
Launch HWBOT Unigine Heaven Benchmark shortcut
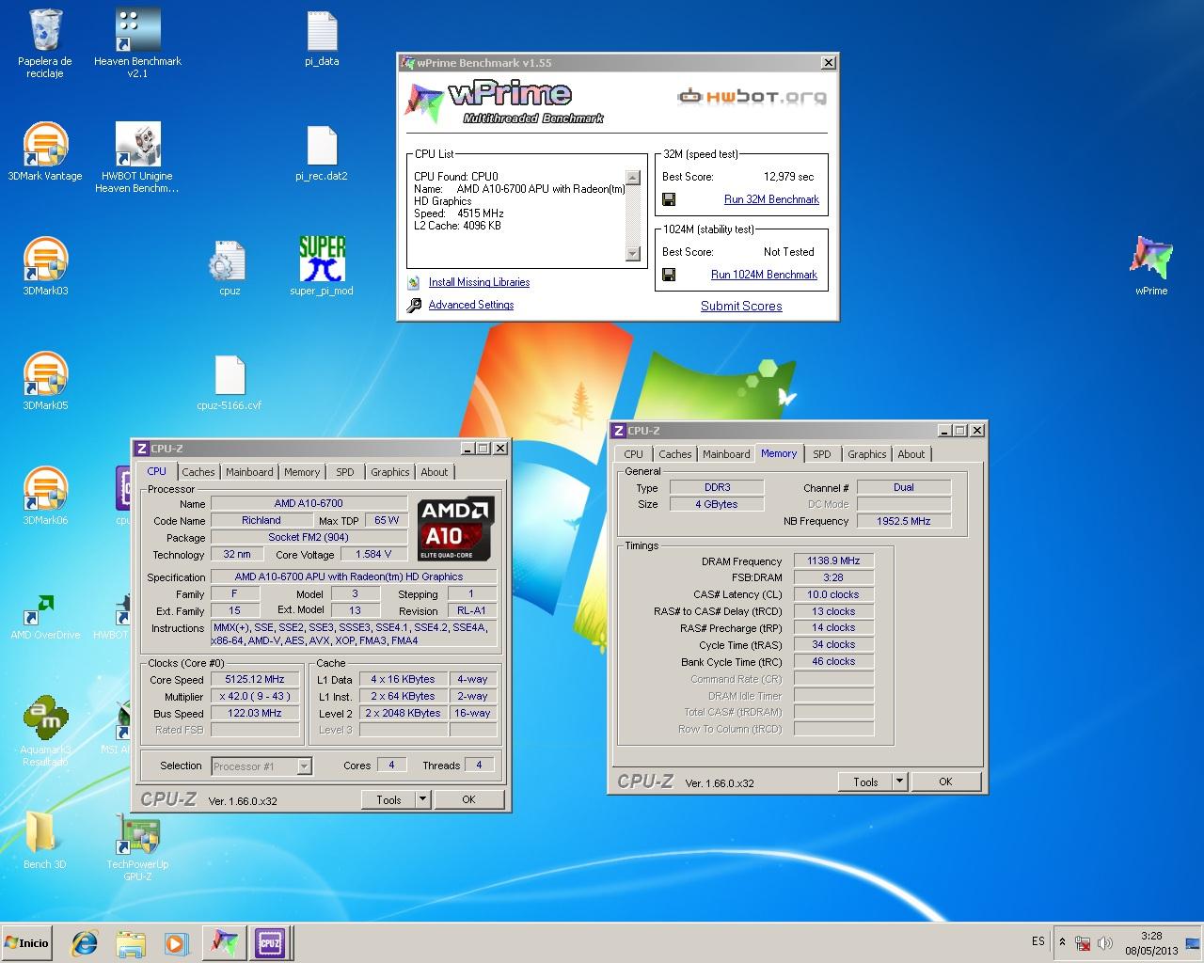tap(137, 158)
